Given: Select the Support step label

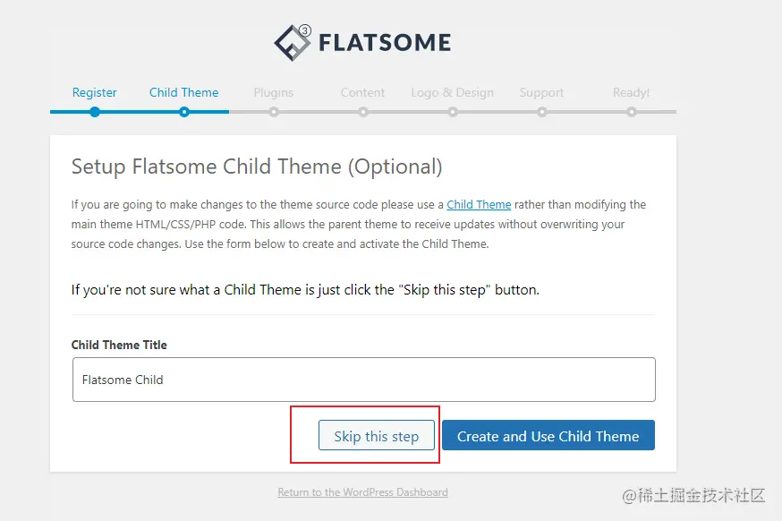Looking at the screenshot, I should coord(541,93).
